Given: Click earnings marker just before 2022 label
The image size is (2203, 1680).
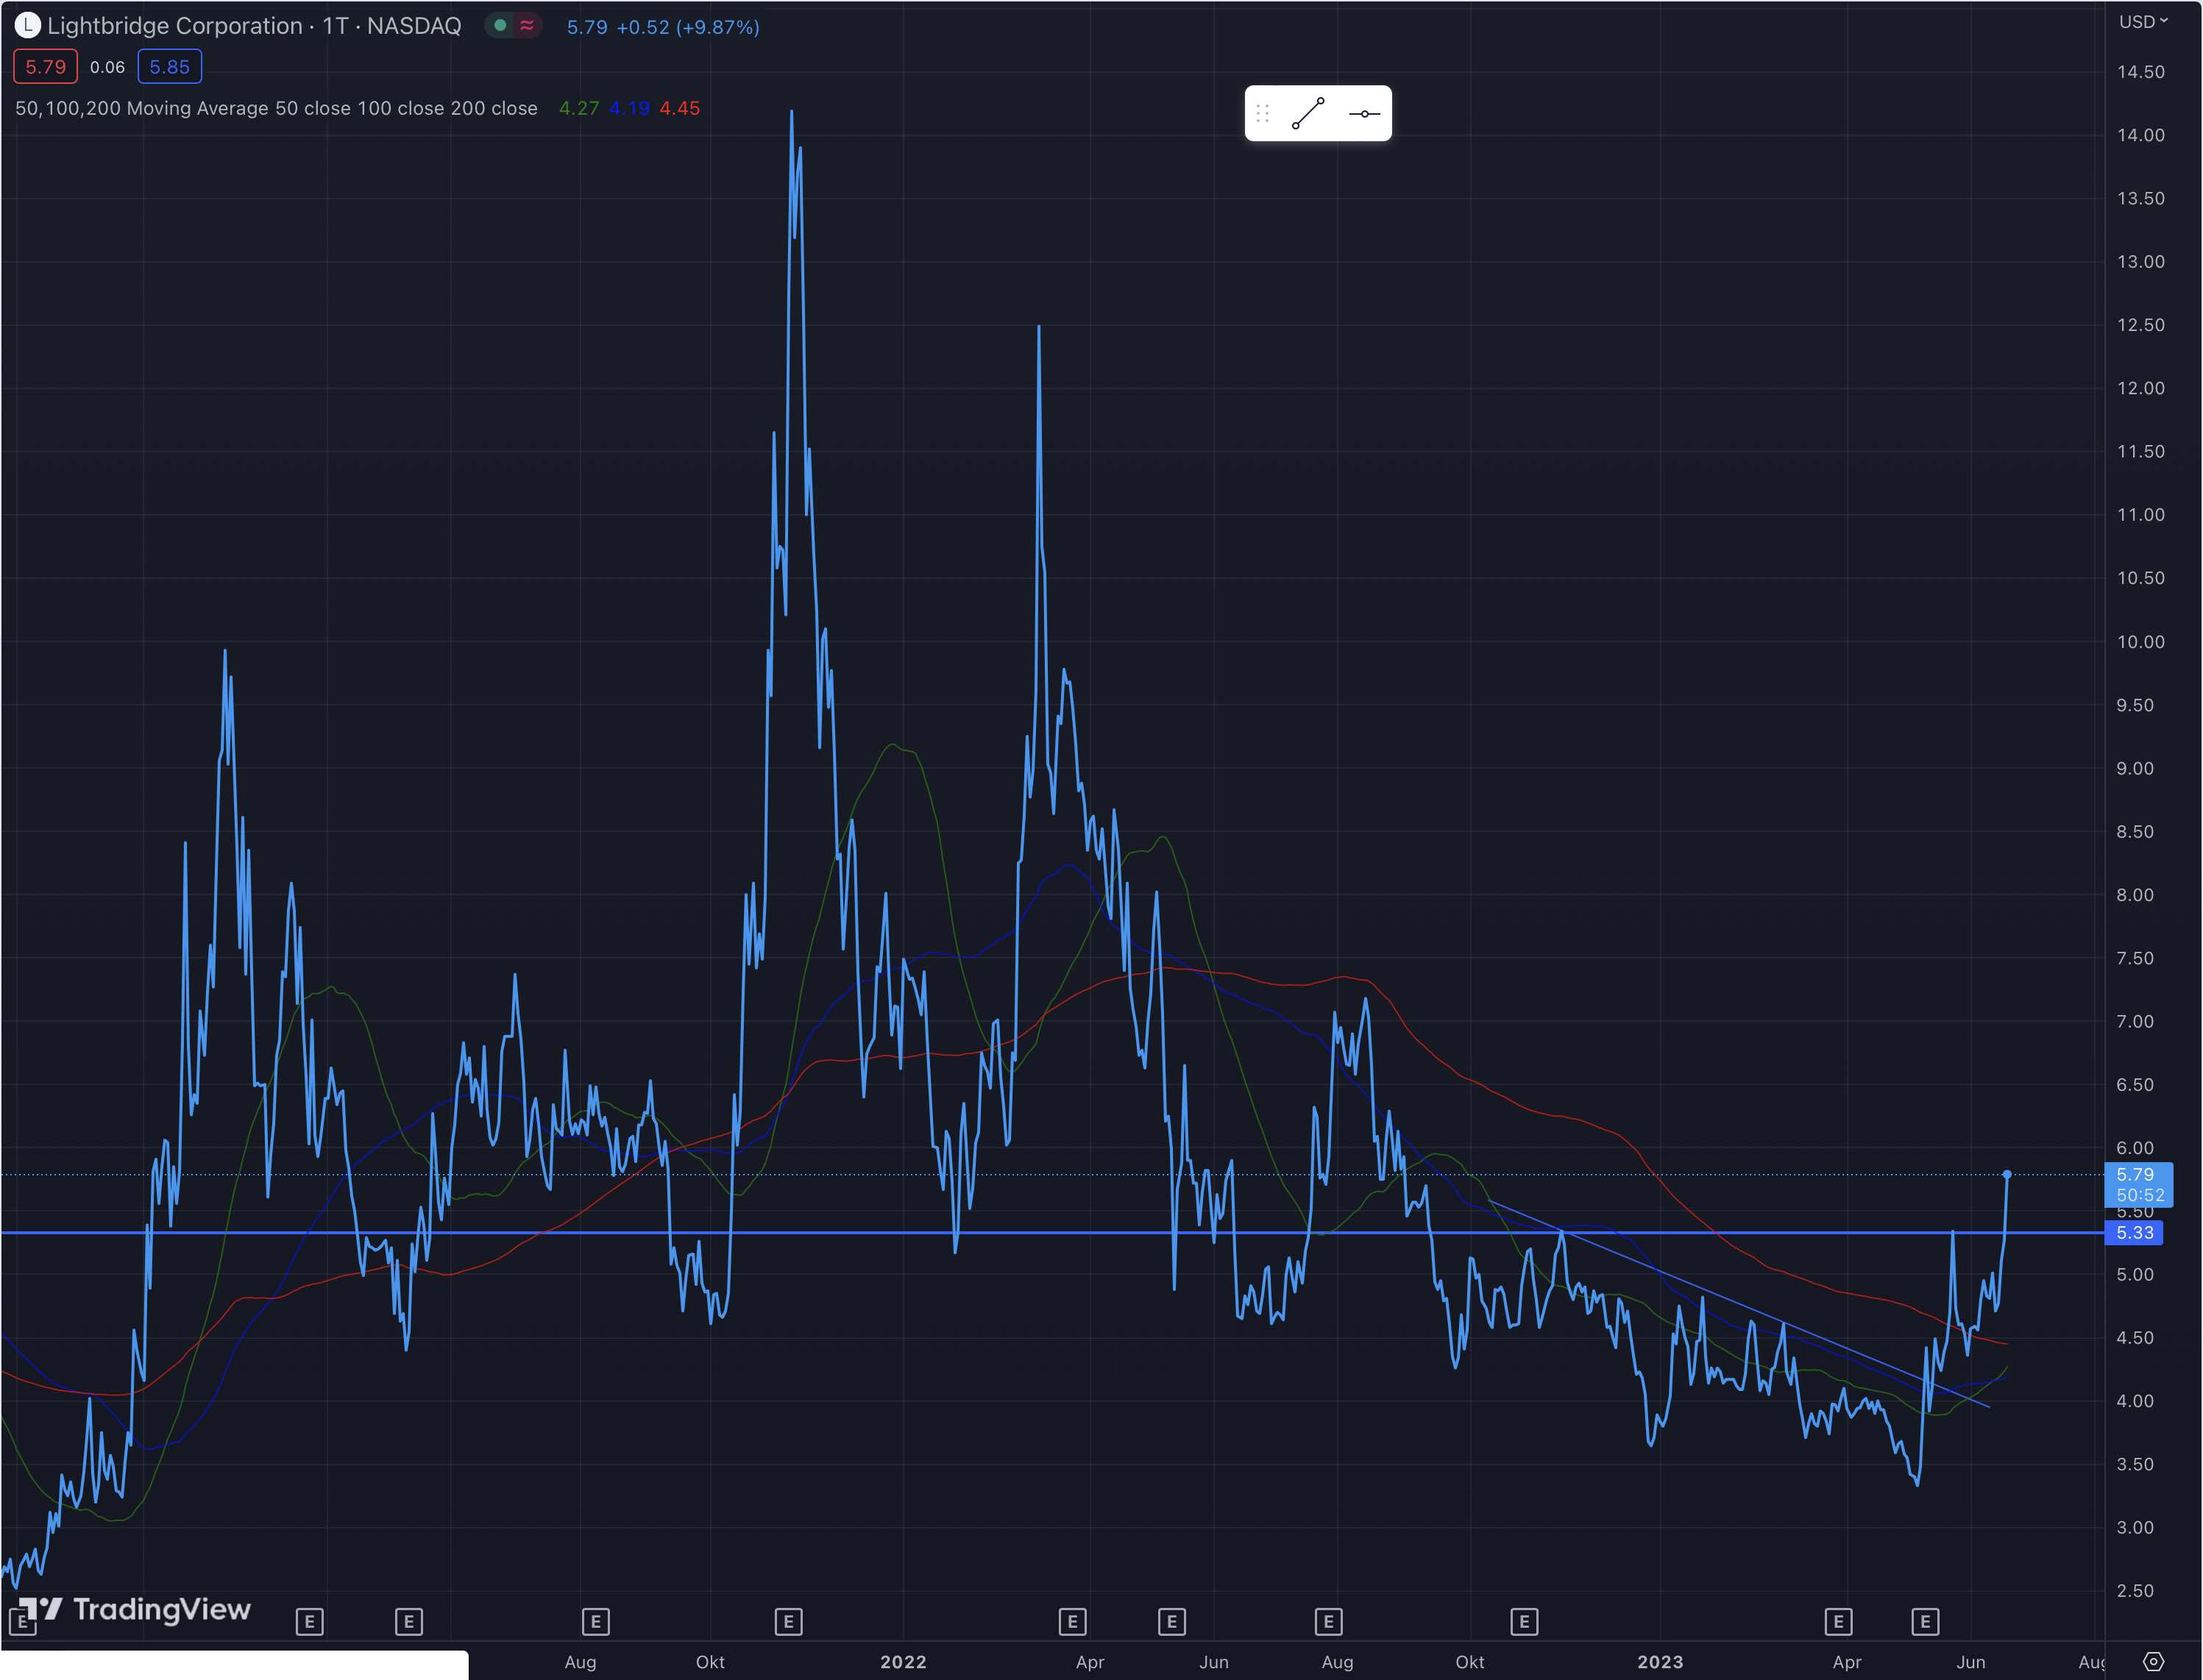Looking at the screenshot, I should point(788,1621).
